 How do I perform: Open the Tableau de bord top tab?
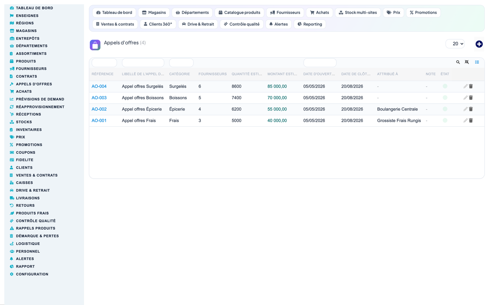point(114,13)
